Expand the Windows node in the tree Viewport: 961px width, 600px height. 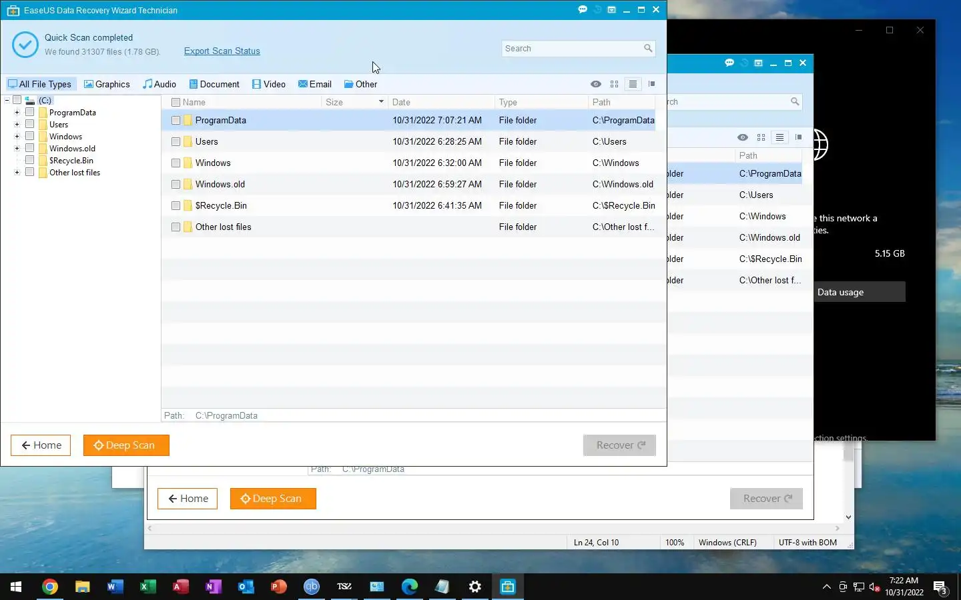click(17, 136)
